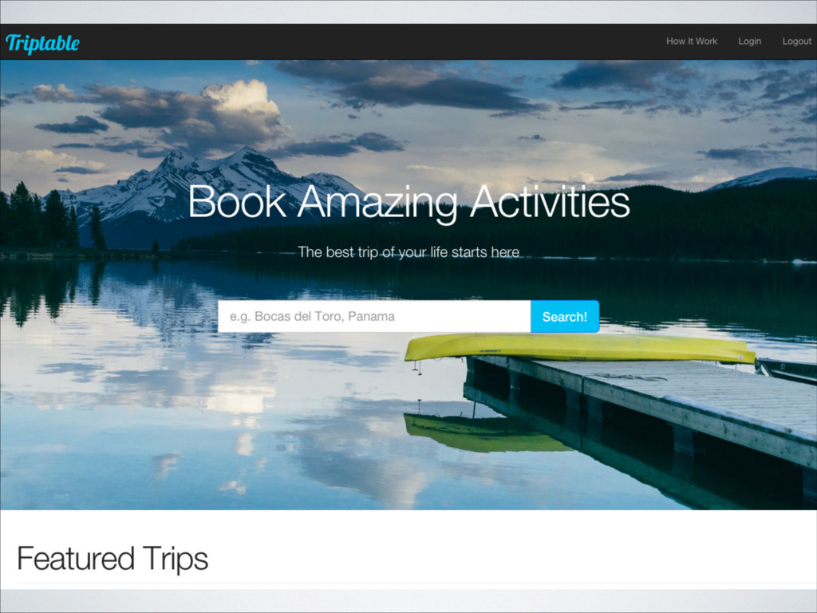Select Logout in the navigation bar
817x613 pixels.
[796, 42]
